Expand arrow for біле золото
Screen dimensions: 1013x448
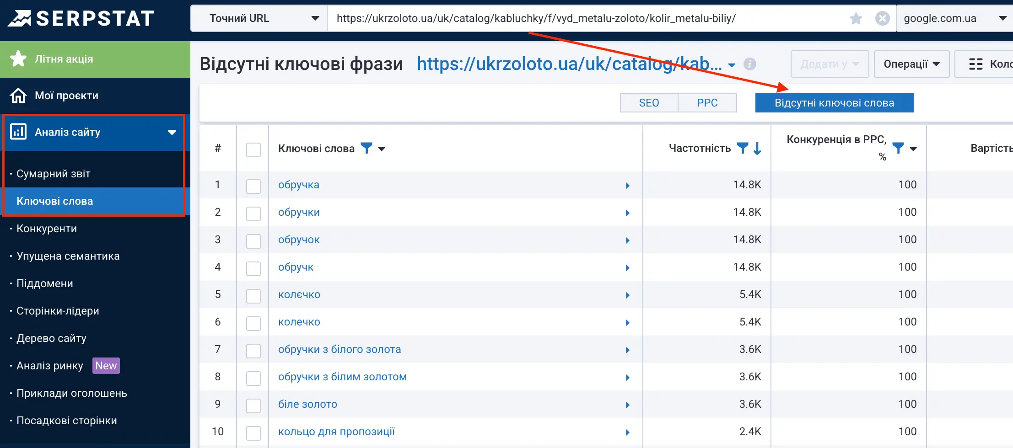click(x=628, y=405)
